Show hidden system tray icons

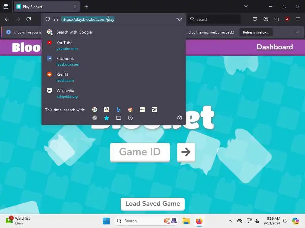tap(230, 221)
